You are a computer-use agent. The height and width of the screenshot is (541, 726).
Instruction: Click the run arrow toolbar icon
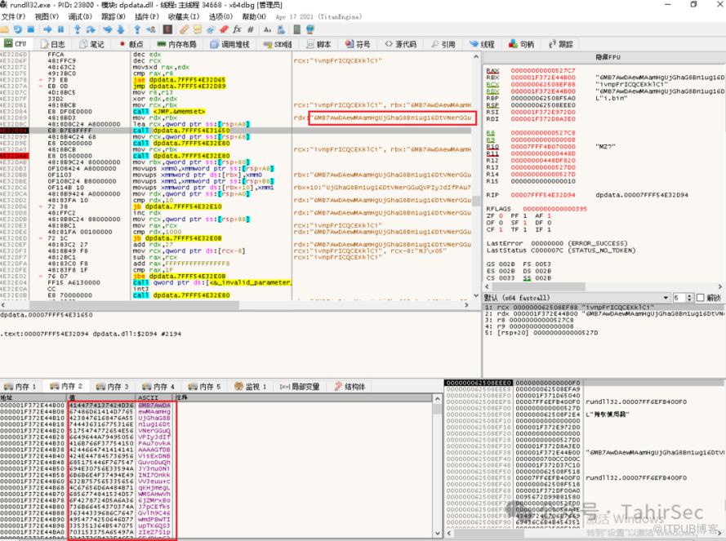[47, 29]
